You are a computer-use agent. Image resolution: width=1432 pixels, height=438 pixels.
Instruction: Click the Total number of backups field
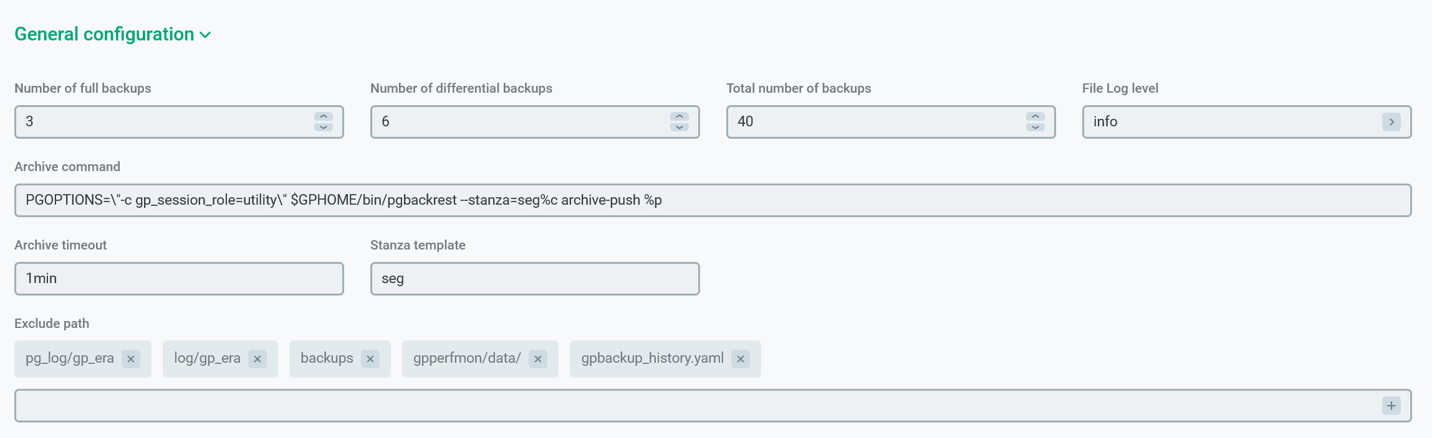[x=873, y=122]
